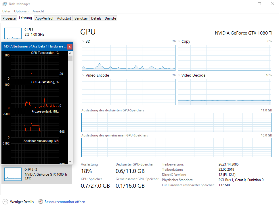The width and height of the screenshot is (279, 209).
Task: Open the Optionen menu
Action: point(21,11)
